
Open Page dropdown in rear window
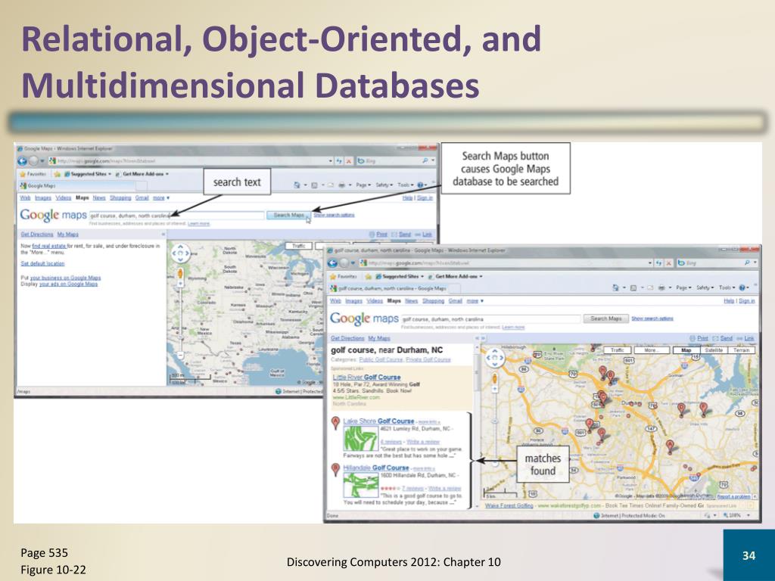click(363, 185)
